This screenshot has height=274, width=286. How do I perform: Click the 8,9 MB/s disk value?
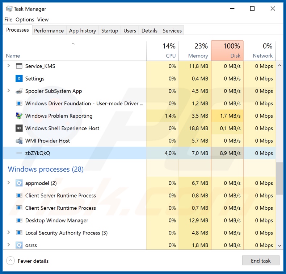pos(230,153)
